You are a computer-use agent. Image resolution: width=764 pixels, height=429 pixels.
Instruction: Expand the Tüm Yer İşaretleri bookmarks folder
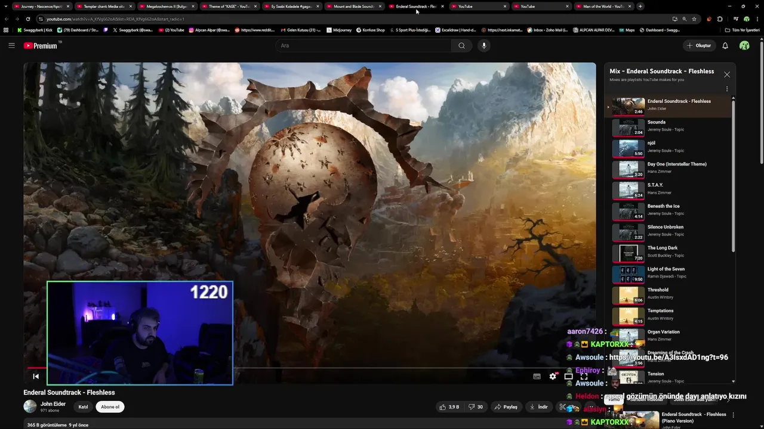[x=743, y=30]
